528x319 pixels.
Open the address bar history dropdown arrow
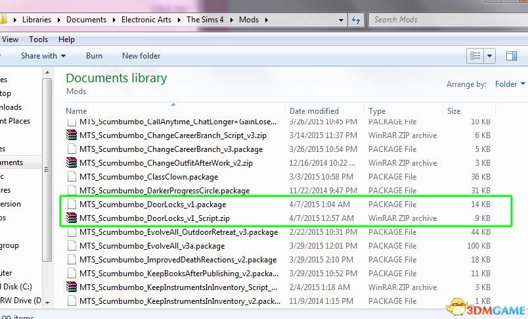point(341,20)
